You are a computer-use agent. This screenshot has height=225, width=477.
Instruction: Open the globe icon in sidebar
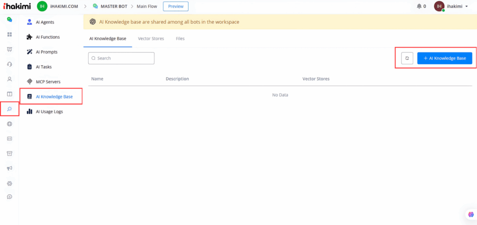point(9,124)
